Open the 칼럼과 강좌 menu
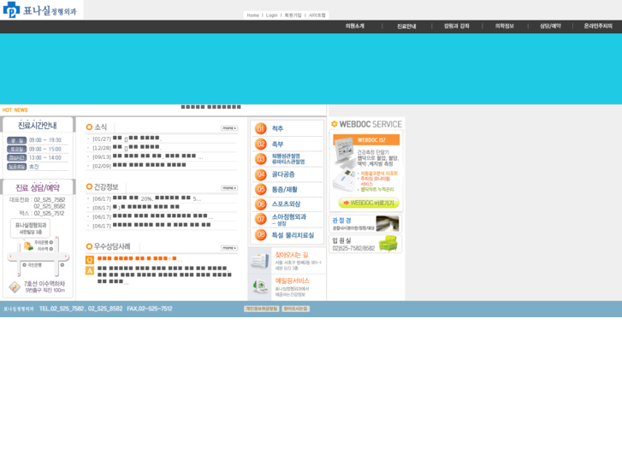Screen dimensions: 622x466 pos(457,27)
